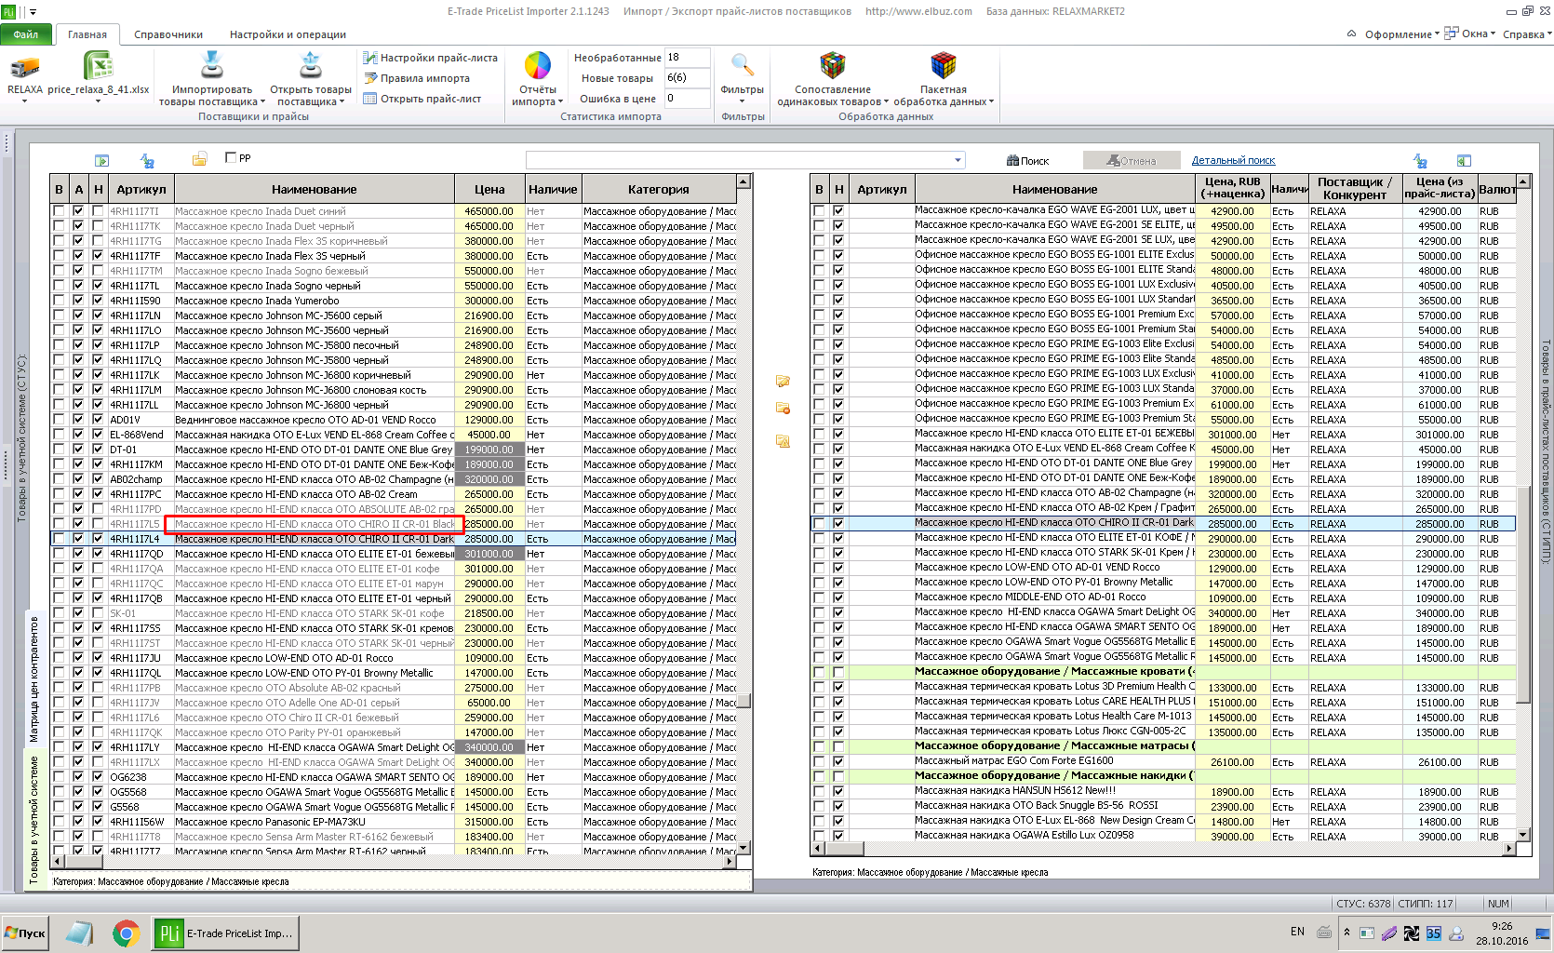Click the article cell AB02champ
The width and height of the screenshot is (1554, 953).
tap(141, 479)
